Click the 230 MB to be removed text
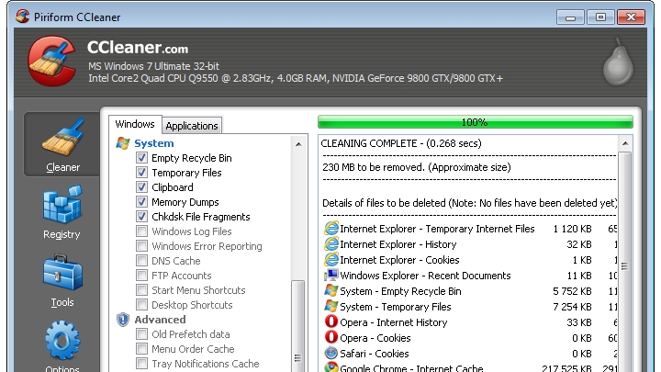 pyautogui.click(x=417, y=167)
